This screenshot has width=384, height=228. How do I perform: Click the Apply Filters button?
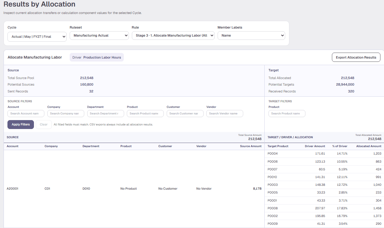coord(21,125)
